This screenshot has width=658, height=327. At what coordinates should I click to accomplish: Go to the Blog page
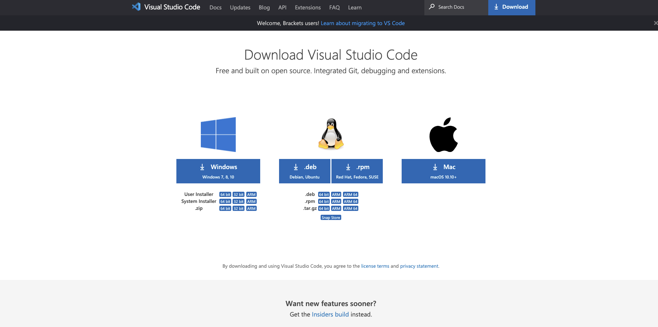tap(264, 7)
